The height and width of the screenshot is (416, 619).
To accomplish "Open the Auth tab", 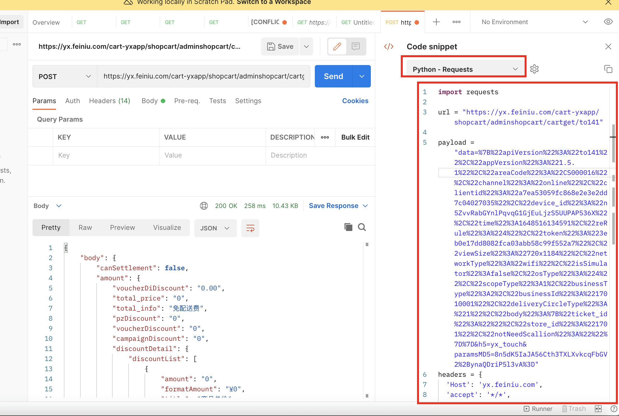I will [73, 101].
